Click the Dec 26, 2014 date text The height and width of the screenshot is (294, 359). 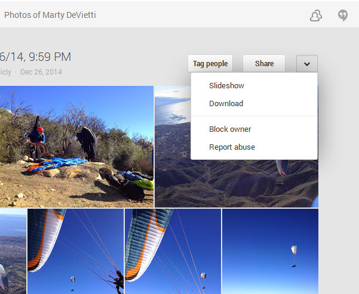(x=41, y=72)
